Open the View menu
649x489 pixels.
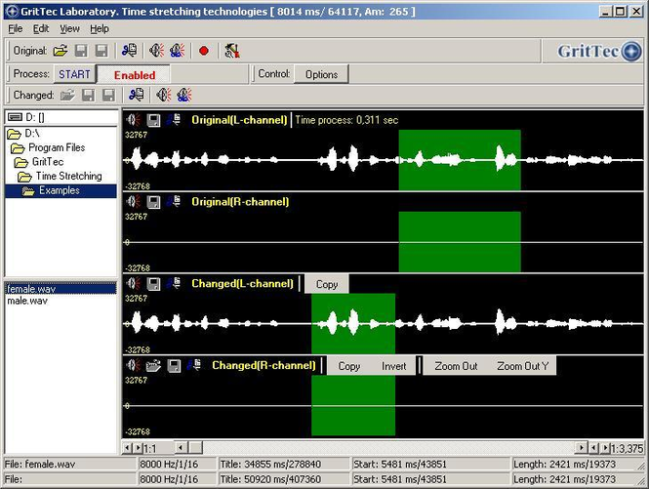[69, 28]
